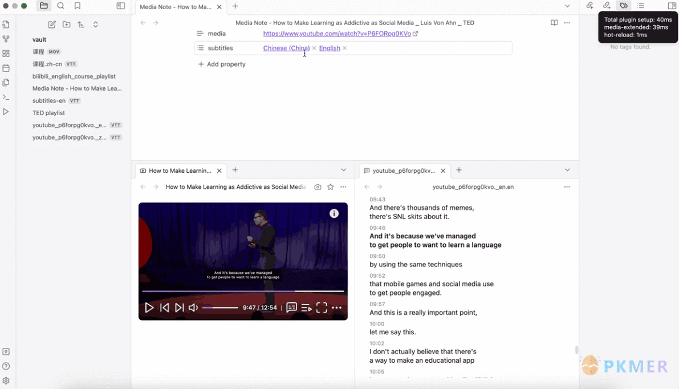Create a new note
This screenshot has height=389, width=679.
click(x=52, y=25)
